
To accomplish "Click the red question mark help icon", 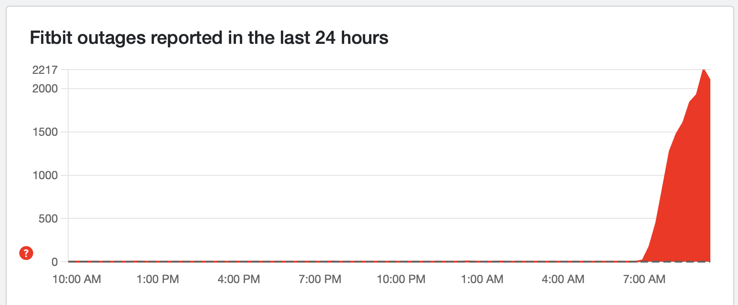I will click(26, 254).
